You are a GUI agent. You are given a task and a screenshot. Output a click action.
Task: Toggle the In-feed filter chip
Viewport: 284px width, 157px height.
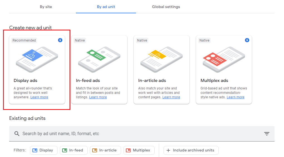click(73, 150)
